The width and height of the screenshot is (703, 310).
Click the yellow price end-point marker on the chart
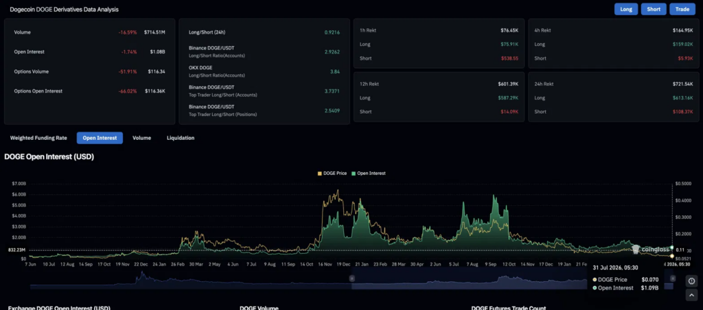point(671,256)
